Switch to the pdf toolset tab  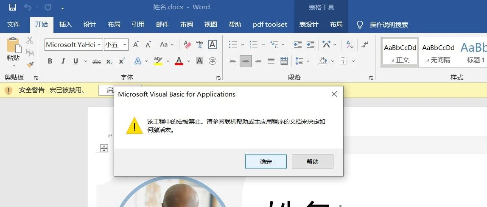(270, 25)
